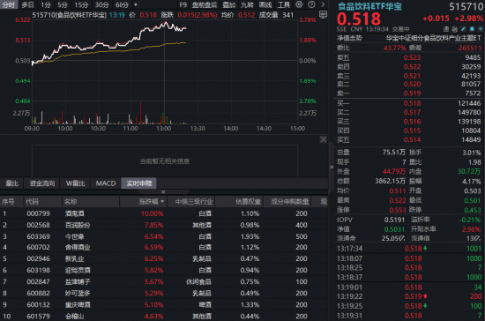This screenshot has width=485, height=321.
Task: Click the 卖五 ask price 0.523
Action: pyautogui.click(x=412, y=57)
